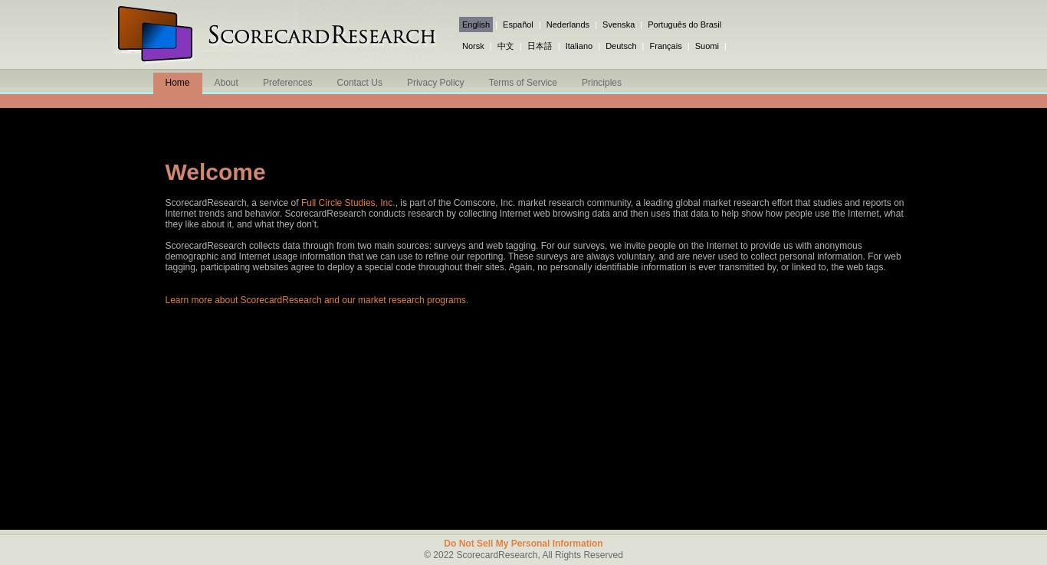1047x565 pixels.
Task: Navigate to the Principles page
Action: tap(602, 83)
